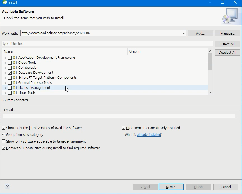This screenshot has width=242, height=194.
Task: Click the Spring leaf icon in title bar
Action: [x=5, y=2]
